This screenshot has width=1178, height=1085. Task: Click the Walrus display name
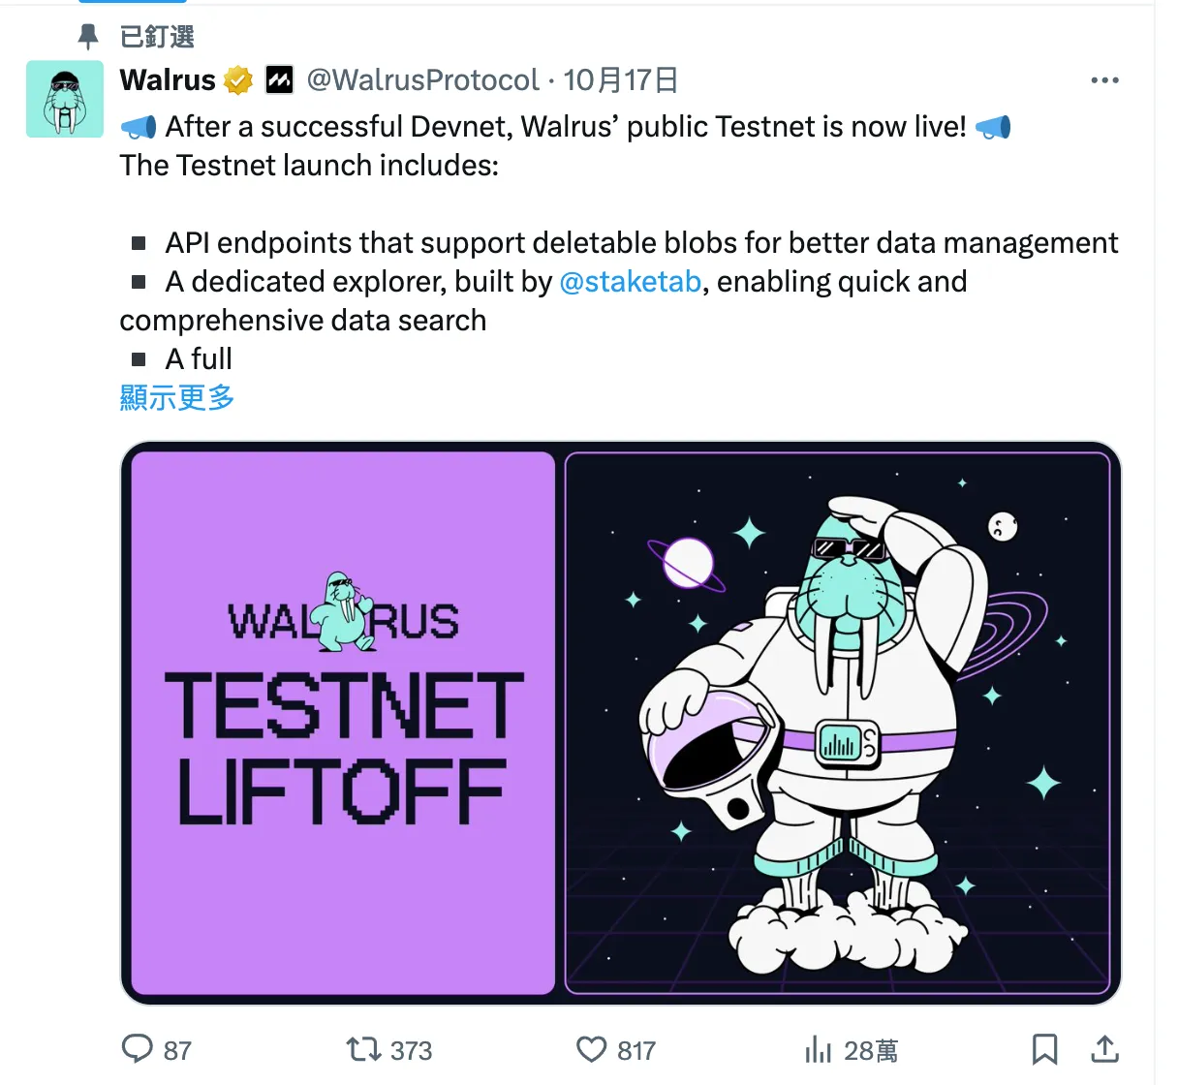[168, 79]
